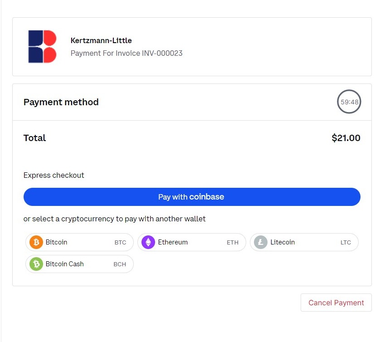Choose Bitcoin Cash as payment option
Image resolution: width=380 pixels, height=342 pixels.
(x=79, y=264)
